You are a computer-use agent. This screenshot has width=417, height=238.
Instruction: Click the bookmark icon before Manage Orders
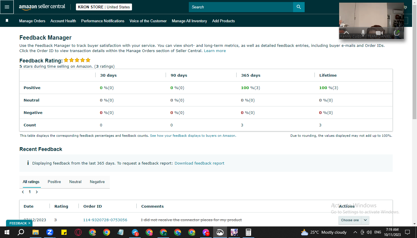click(7, 21)
